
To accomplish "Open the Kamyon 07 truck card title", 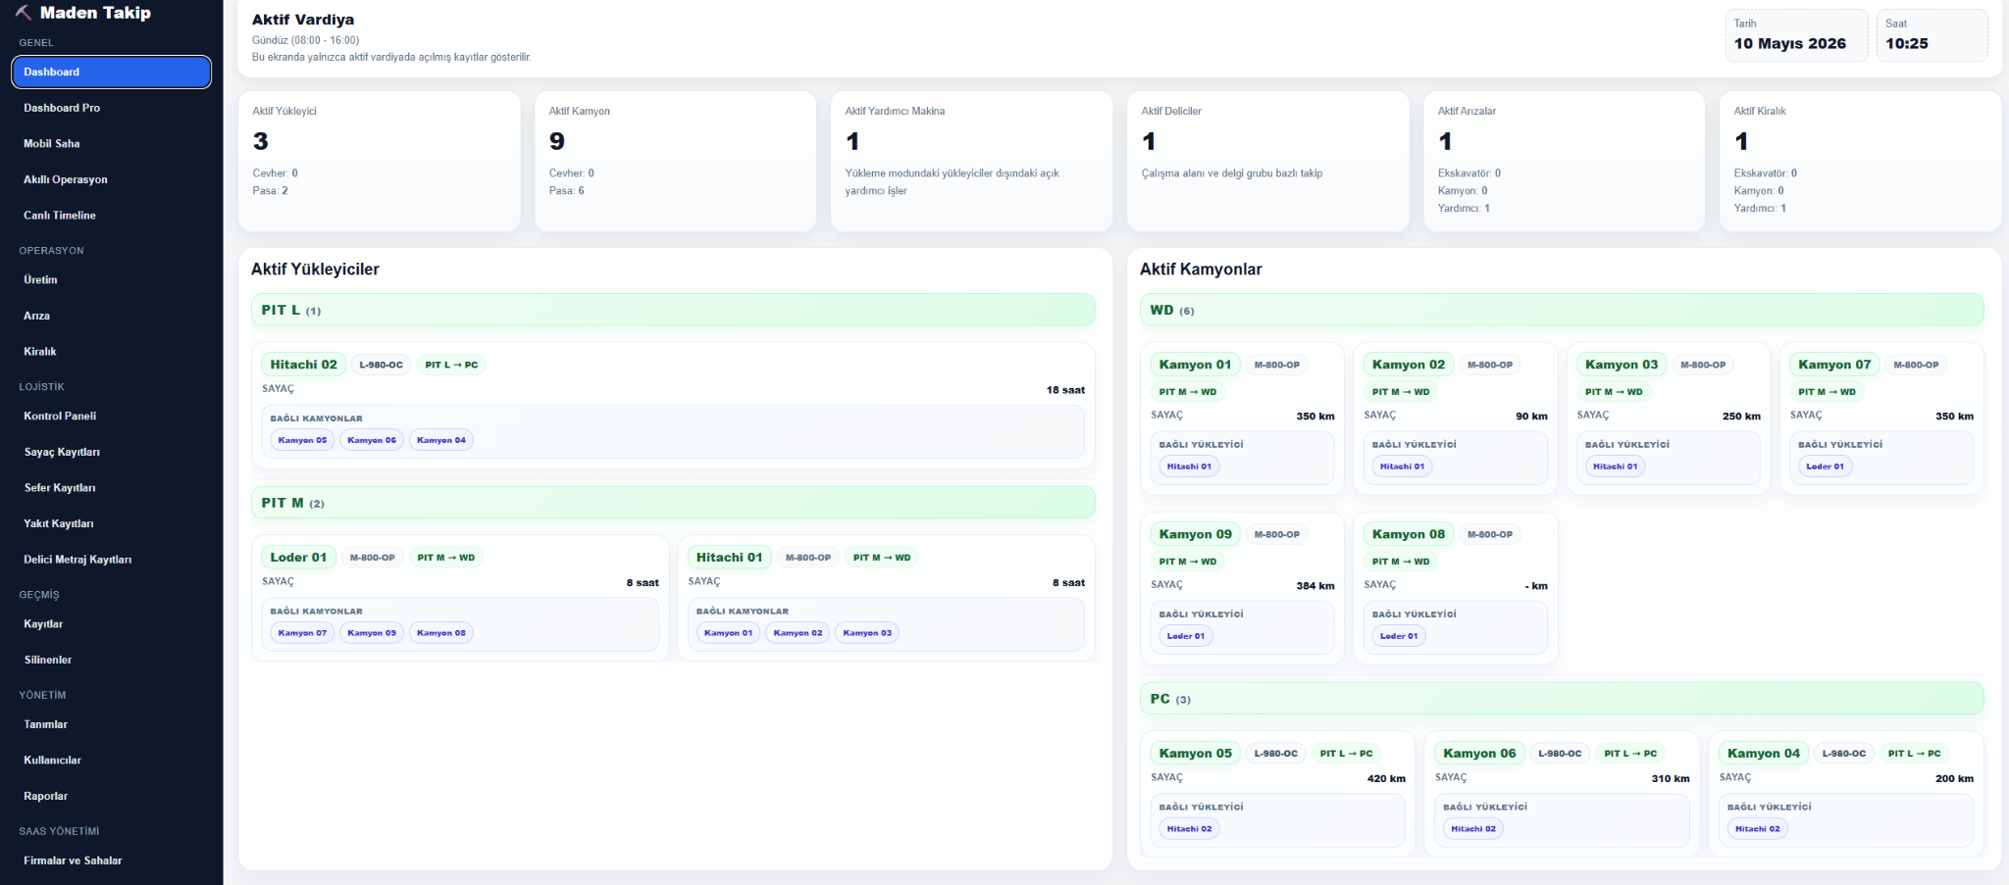I will [1834, 365].
